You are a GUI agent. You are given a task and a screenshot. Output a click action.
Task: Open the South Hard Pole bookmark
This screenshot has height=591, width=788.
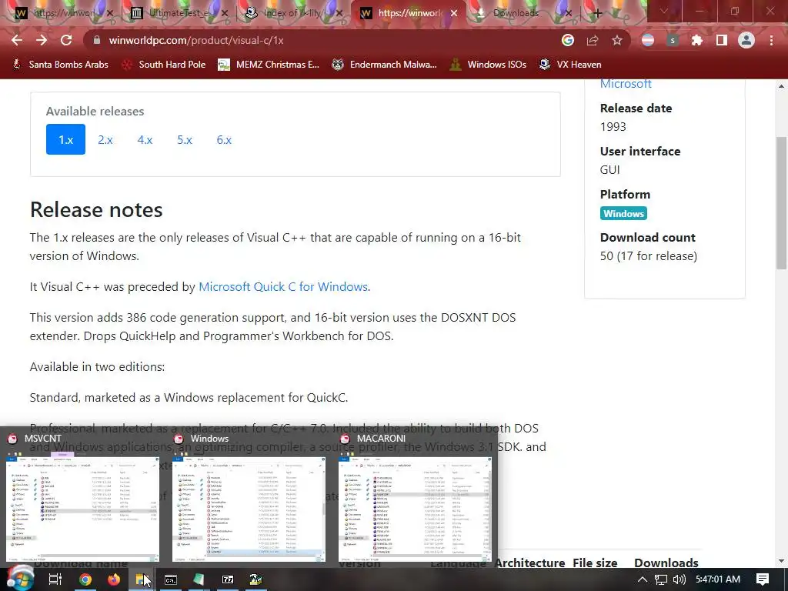click(x=165, y=65)
